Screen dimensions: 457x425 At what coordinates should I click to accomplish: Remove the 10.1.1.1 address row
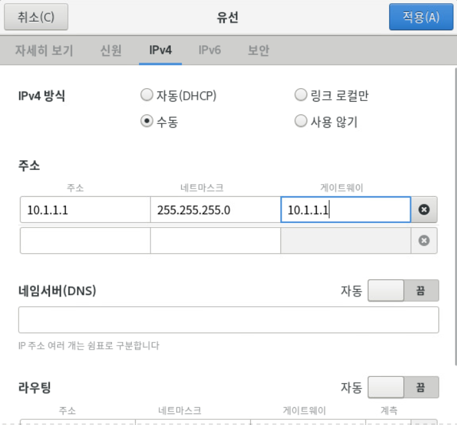pos(424,210)
